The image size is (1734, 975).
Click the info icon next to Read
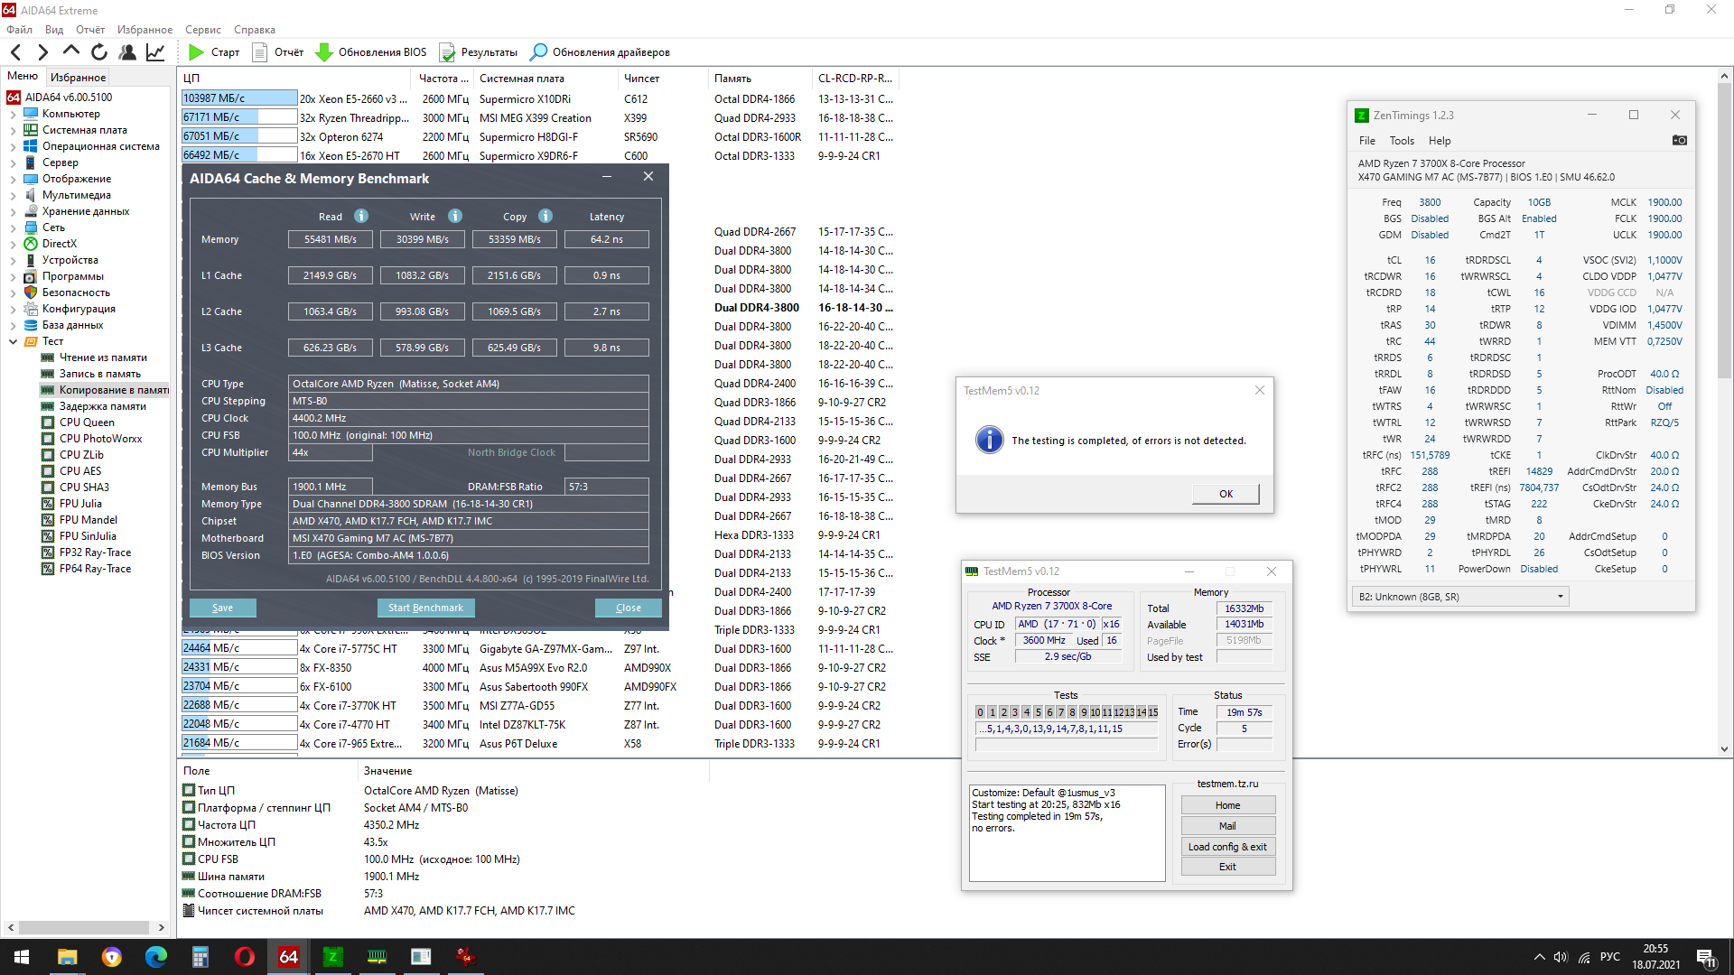tap(361, 216)
